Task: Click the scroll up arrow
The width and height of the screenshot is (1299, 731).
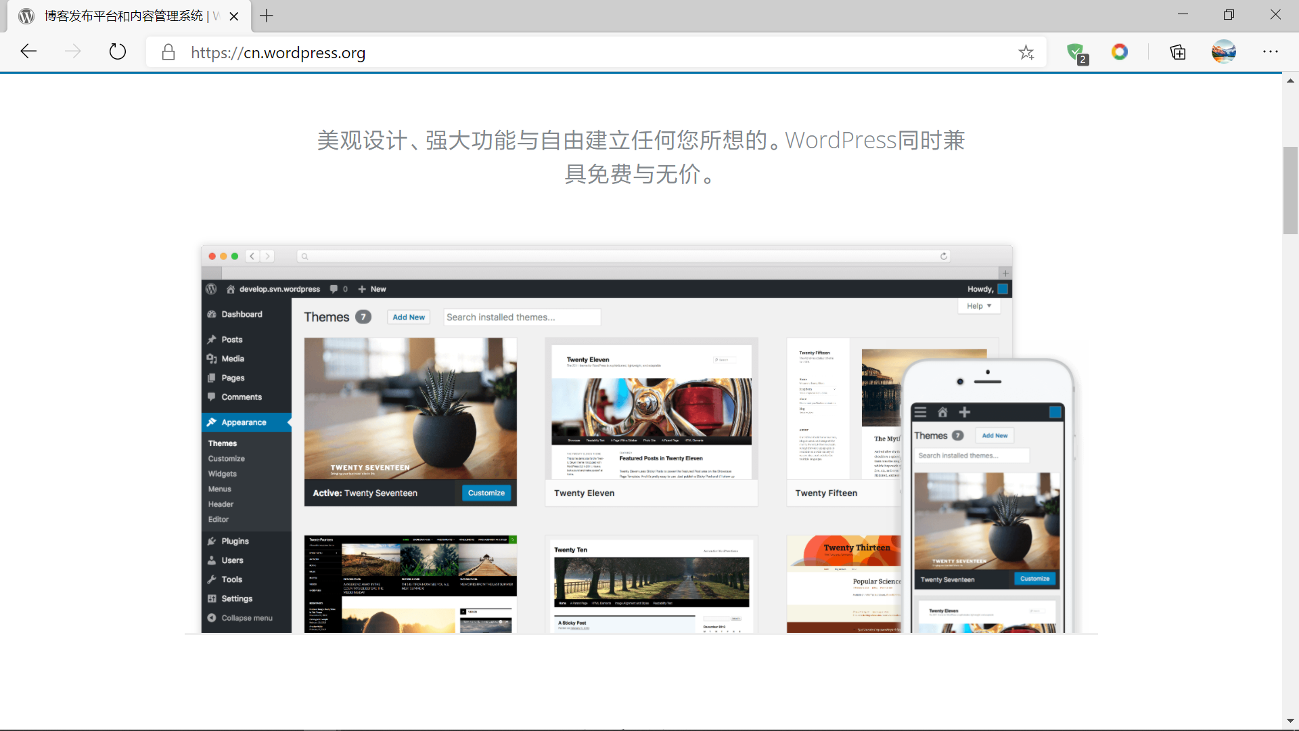Action: point(1290,81)
